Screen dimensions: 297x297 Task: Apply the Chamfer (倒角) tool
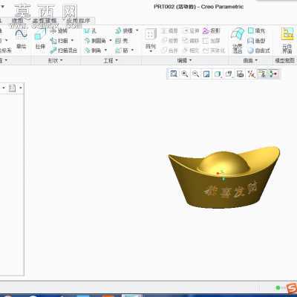(93, 50)
